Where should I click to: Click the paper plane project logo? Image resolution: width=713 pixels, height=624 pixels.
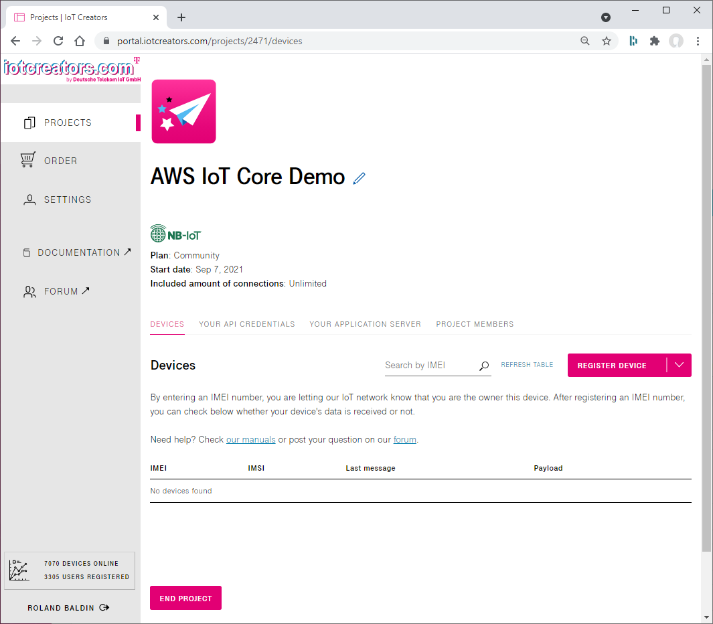click(183, 112)
